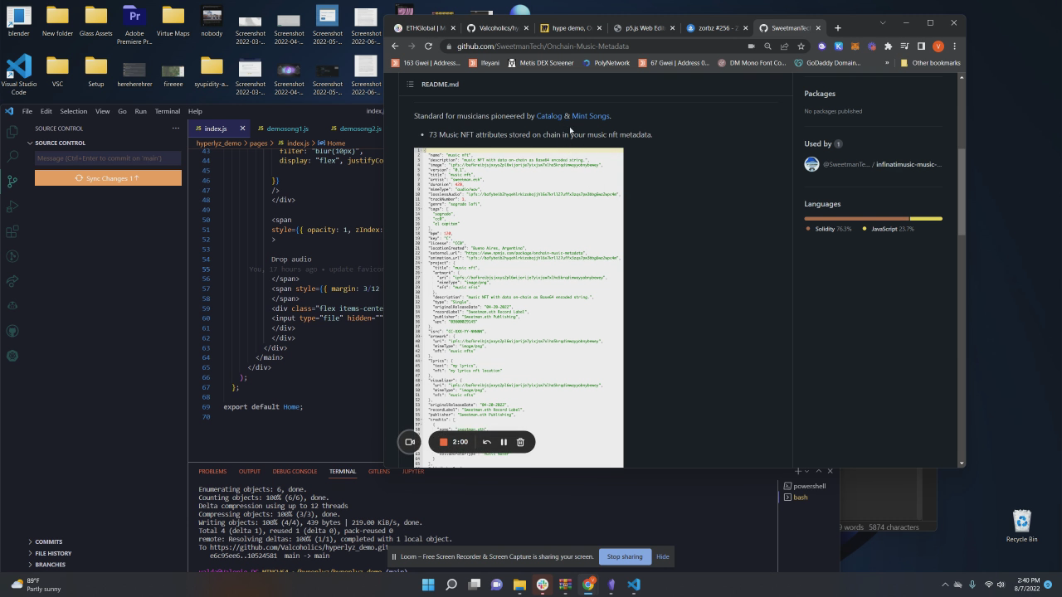This screenshot has width=1062, height=597.
Task: Open File Explorer from the taskbar
Action: tap(519, 585)
